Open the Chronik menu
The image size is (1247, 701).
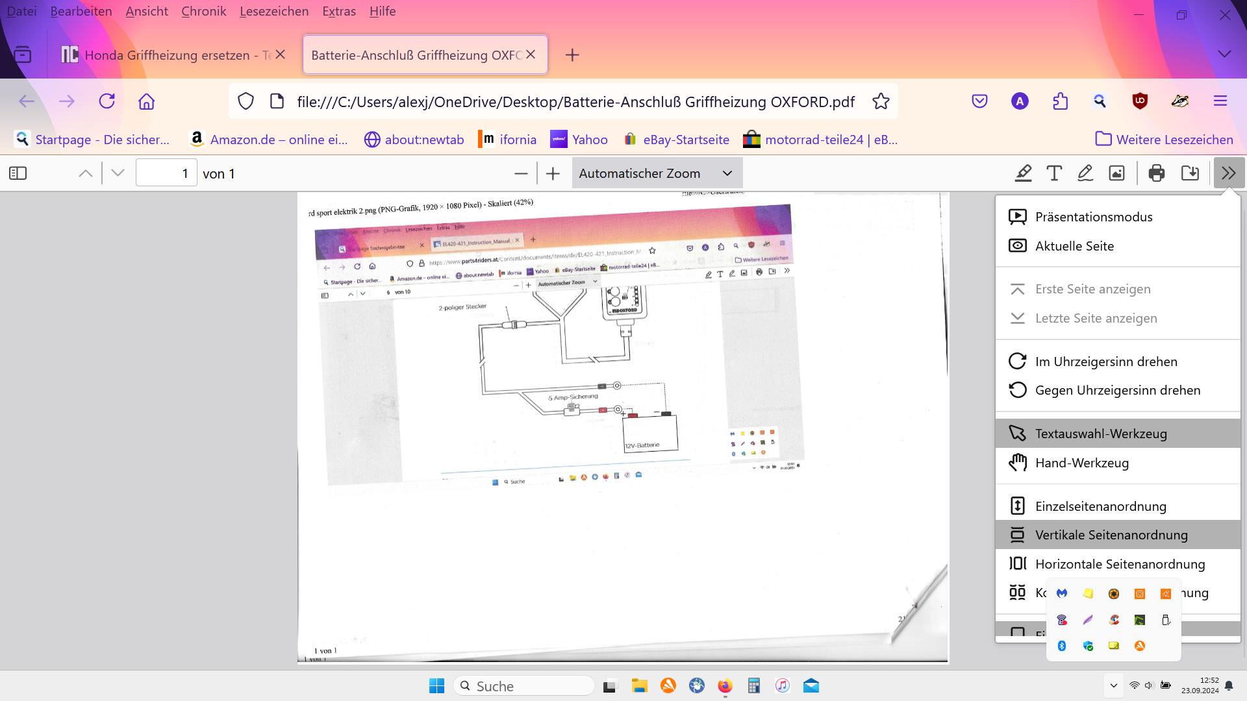point(204,11)
